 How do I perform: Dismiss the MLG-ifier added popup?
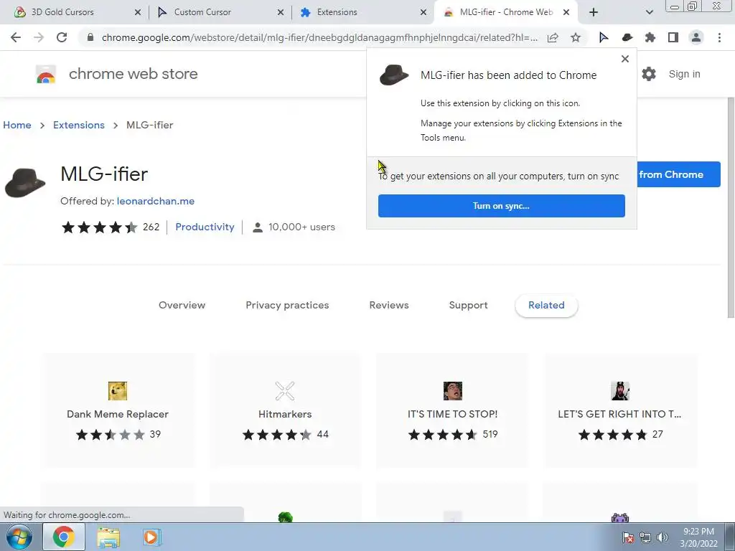pyautogui.click(x=625, y=59)
